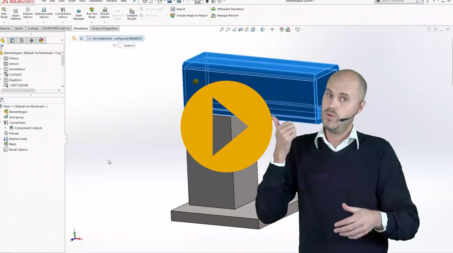Image resolution: width=453 pixels, height=253 pixels.
Task: Select Joint group in simulation tree
Action: pyautogui.click(x=16, y=117)
